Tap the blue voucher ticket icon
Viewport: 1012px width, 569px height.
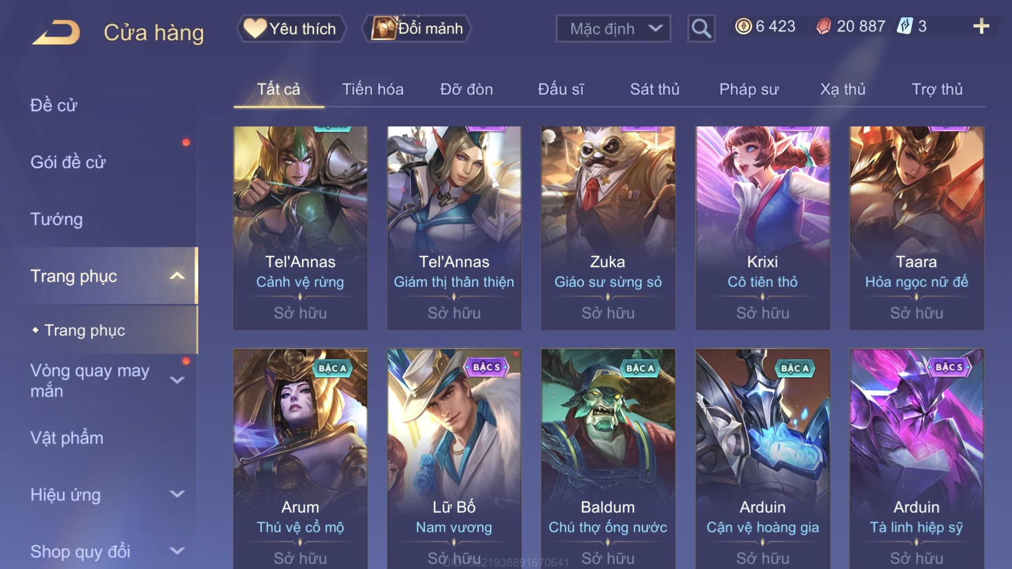click(905, 26)
